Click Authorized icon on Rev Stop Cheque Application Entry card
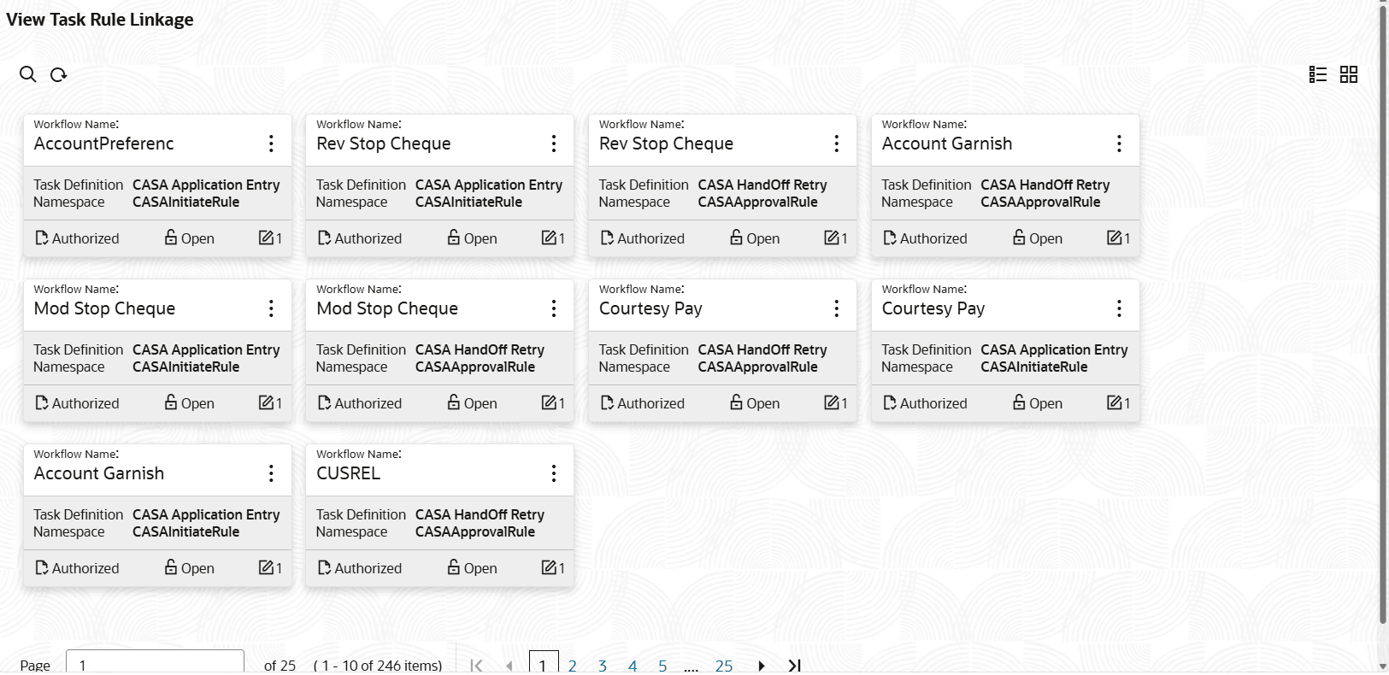This screenshot has width=1389, height=675. tap(324, 238)
